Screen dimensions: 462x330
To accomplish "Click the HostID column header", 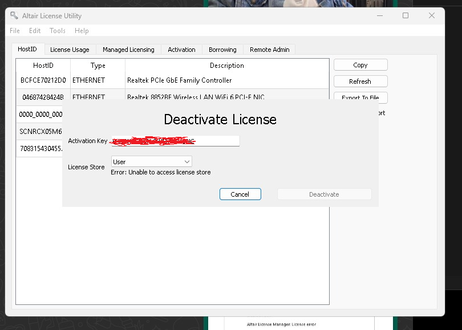I will pyautogui.click(x=43, y=66).
